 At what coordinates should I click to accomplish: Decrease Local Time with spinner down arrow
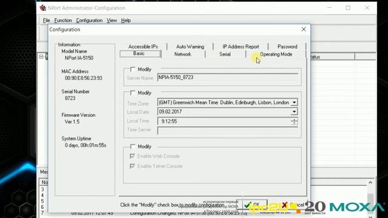pyautogui.click(x=294, y=123)
